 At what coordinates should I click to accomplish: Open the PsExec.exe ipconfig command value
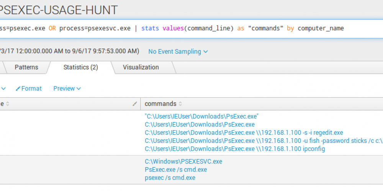point(234,149)
